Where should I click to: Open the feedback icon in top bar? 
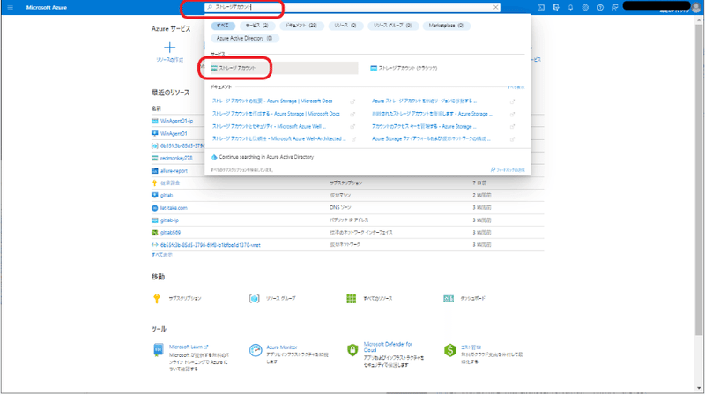[x=615, y=8]
